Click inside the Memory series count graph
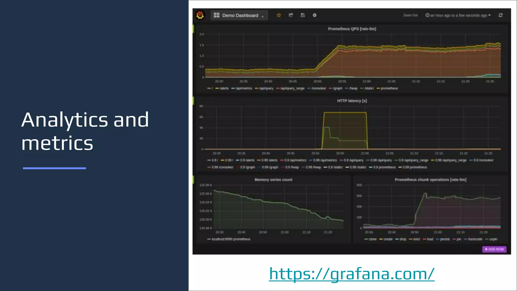The height and width of the screenshot is (291, 517). (278, 207)
